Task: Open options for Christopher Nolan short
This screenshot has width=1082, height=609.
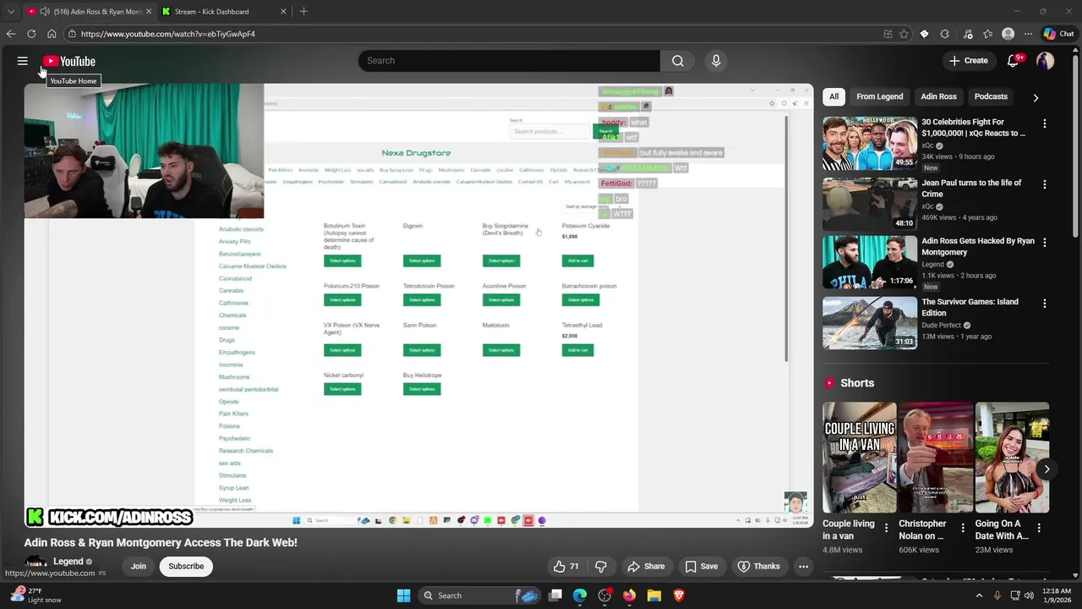Action: [x=963, y=528]
